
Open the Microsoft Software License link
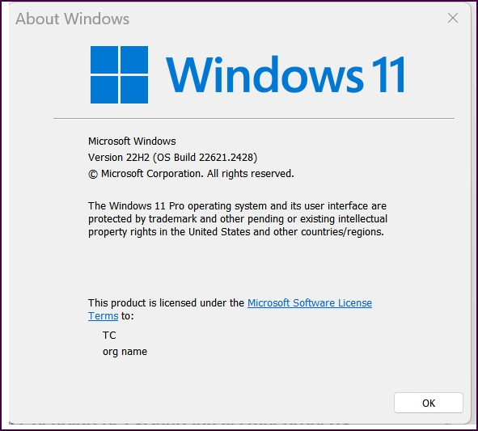310,303
